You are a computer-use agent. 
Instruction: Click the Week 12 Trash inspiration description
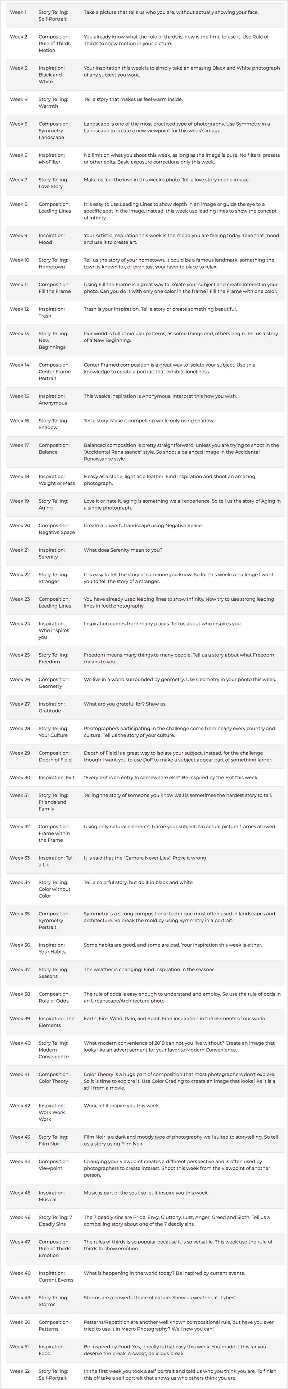159,309
